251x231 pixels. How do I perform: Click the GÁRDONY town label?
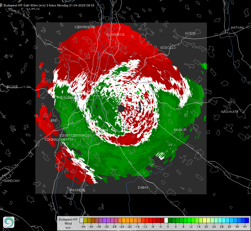[x=12, y=181]
